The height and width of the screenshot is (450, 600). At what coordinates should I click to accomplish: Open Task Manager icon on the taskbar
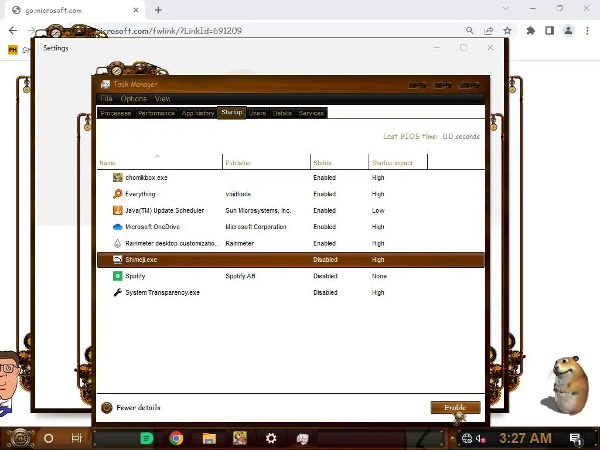click(302, 438)
